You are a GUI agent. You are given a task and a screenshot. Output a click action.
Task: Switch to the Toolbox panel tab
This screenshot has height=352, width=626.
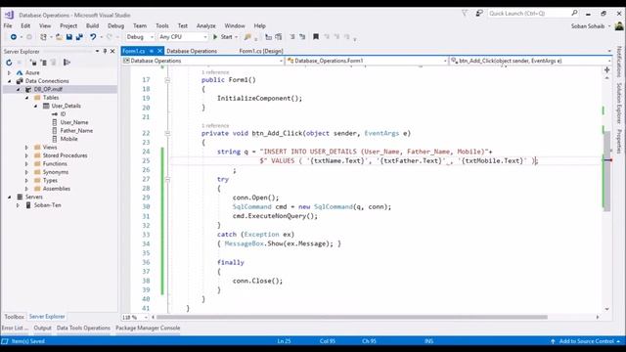tap(14, 317)
